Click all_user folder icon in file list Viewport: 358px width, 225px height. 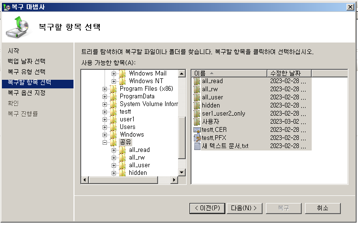click(x=197, y=97)
